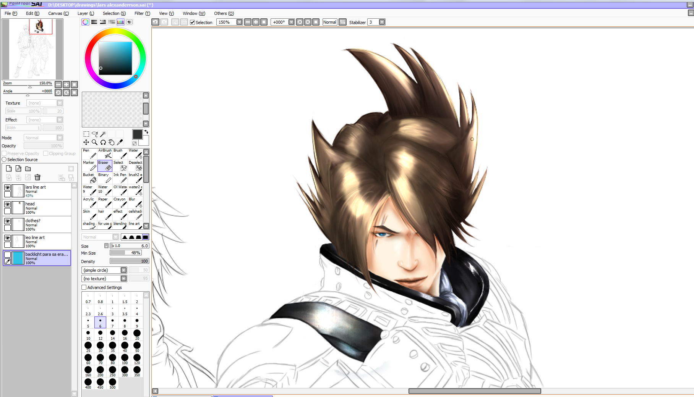This screenshot has width=694, height=397.
Task: Open the Filter menu
Action: (142, 13)
